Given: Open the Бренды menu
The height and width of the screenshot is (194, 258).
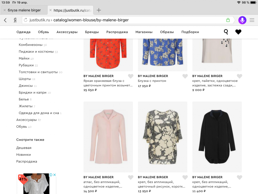Looking at the screenshot, I should (x=92, y=32).
